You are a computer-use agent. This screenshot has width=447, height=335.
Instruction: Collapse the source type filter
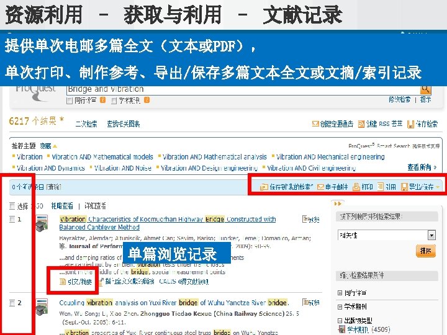tap(340, 321)
